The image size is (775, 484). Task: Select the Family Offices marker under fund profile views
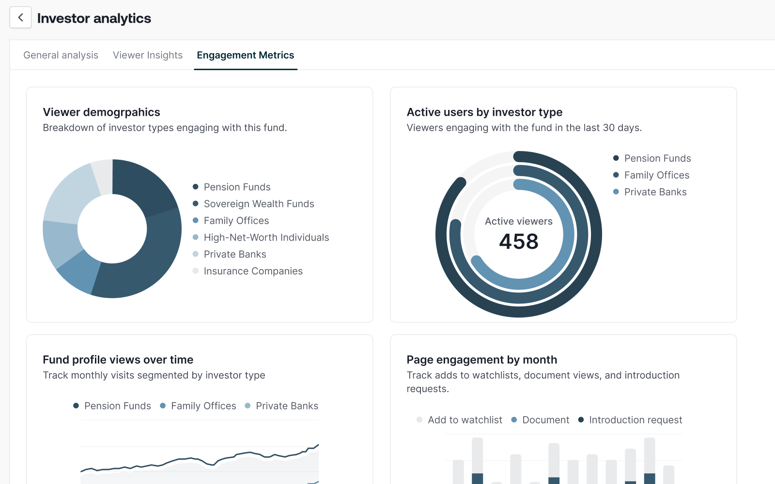coord(162,406)
